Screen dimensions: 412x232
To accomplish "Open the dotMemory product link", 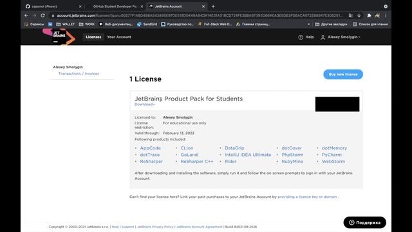I will [334, 148].
